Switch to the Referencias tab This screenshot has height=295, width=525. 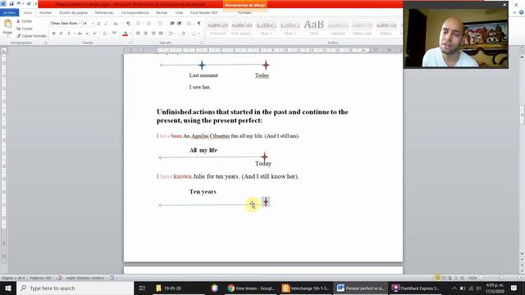[104, 13]
